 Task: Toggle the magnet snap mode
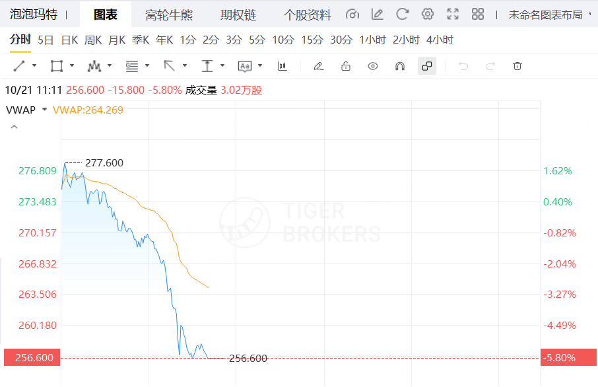[x=400, y=66]
